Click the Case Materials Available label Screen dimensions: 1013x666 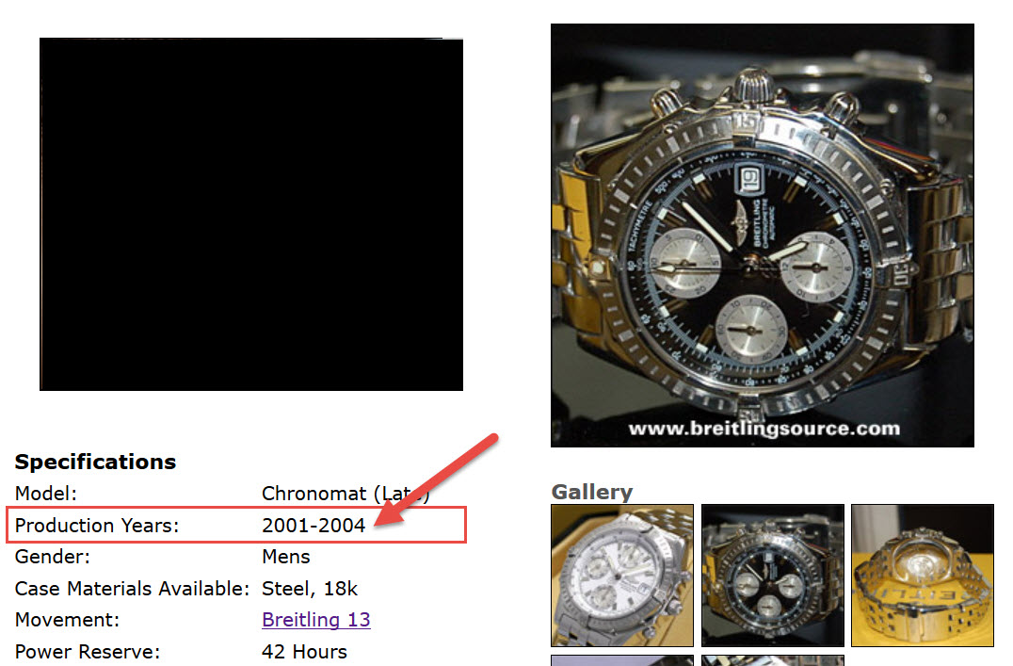point(132,589)
